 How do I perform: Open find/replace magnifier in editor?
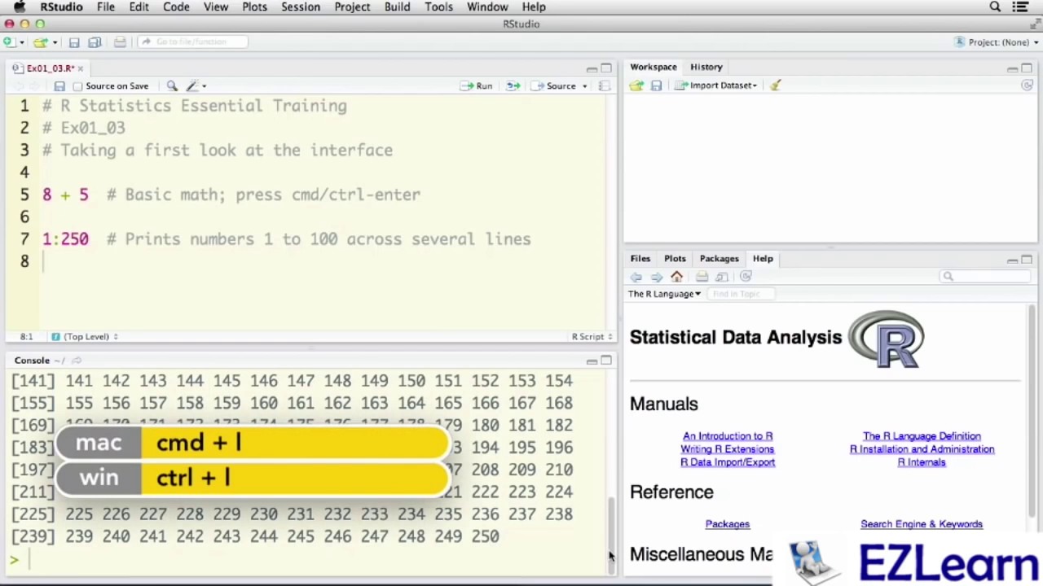(x=172, y=85)
